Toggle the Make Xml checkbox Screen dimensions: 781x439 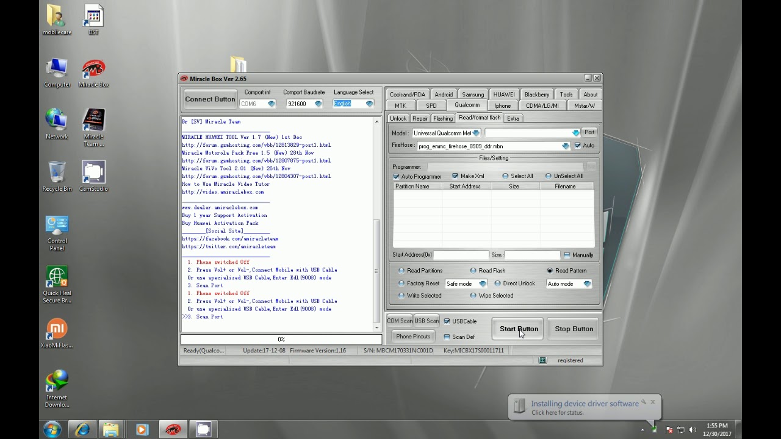coord(455,176)
